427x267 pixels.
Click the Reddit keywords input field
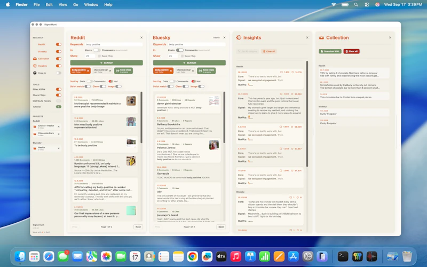click(x=114, y=44)
